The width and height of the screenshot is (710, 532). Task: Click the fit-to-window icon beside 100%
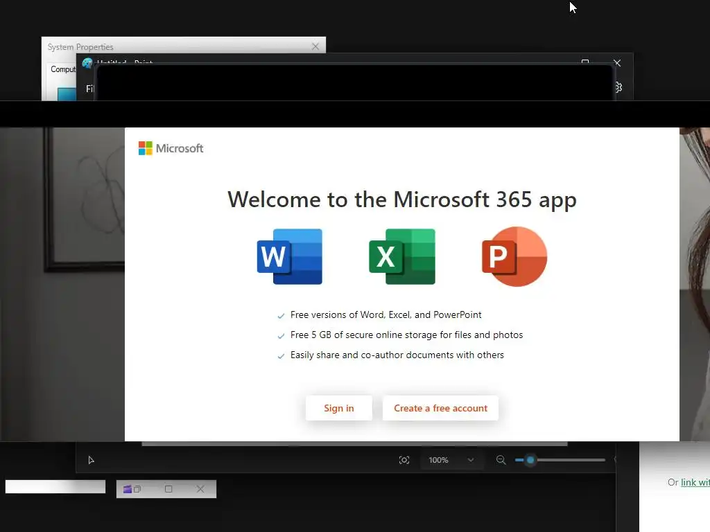(x=404, y=460)
